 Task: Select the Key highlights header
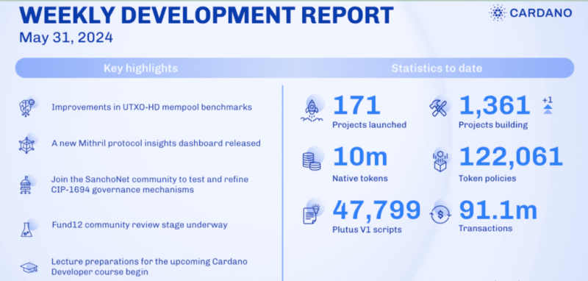[x=140, y=68]
